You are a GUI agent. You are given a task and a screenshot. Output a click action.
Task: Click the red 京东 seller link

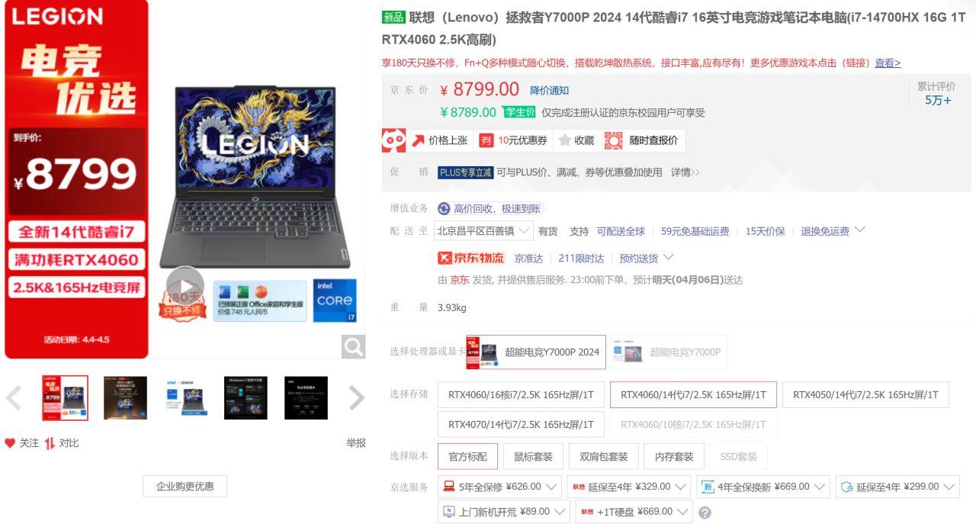tap(460, 280)
